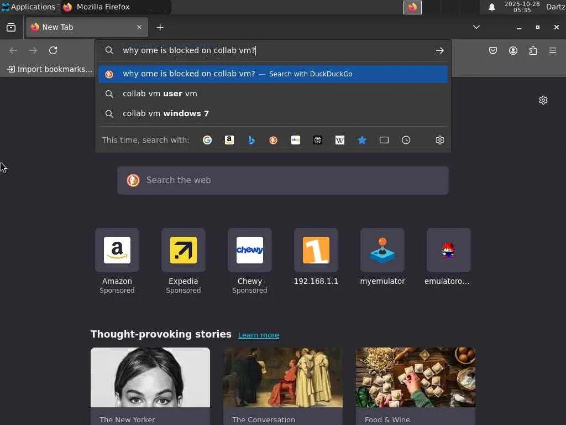Open search settings gear in the suggestions panel

[x=439, y=140]
